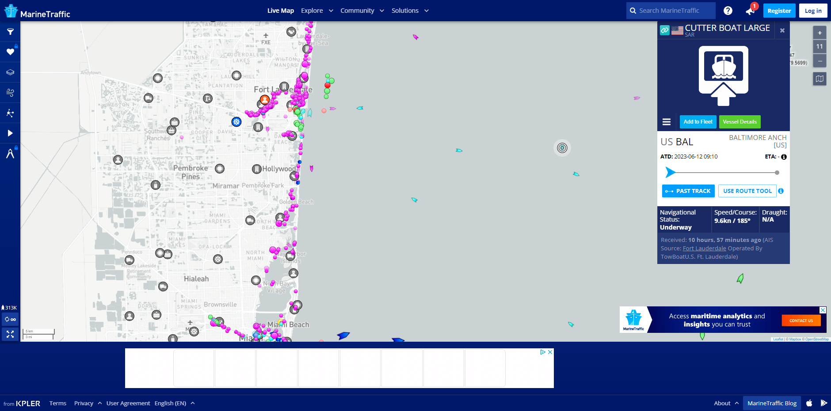Open the map layers icon
This screenshot has width=831, height=411.
[x=10, y=72]
